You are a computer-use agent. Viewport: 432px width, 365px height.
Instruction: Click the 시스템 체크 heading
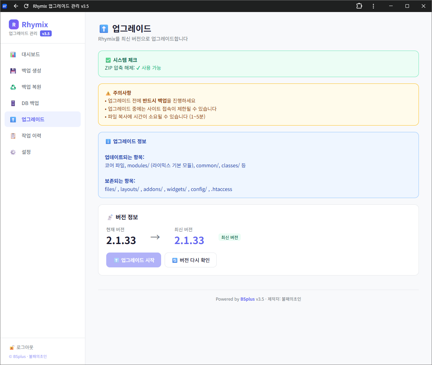click(125, 60)
